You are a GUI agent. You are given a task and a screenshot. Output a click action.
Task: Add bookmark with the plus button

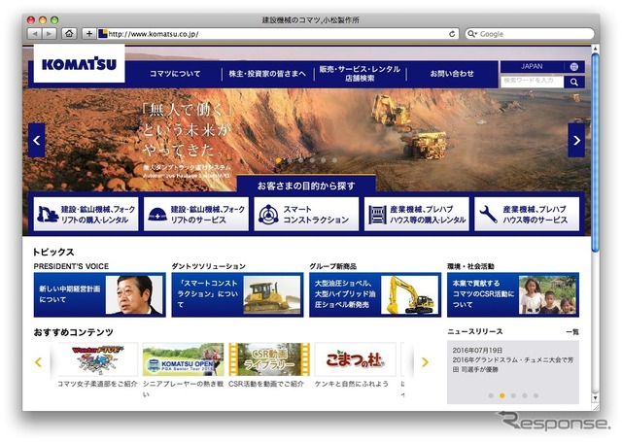coord(89,34)
